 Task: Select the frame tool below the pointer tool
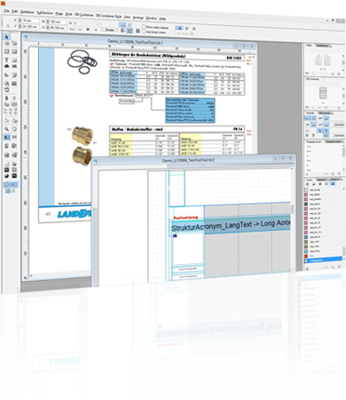pyautogui.click(x=7, y=44)
